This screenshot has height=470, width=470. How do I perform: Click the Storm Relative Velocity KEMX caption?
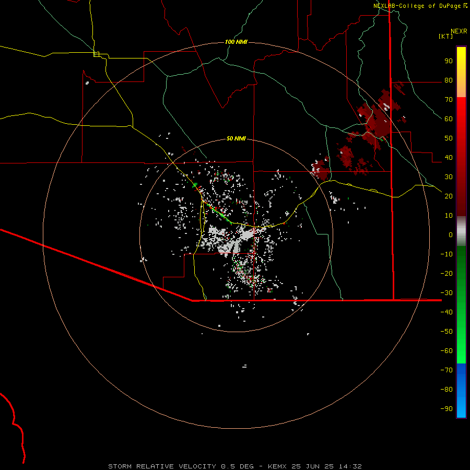click(x=235, y=466)
